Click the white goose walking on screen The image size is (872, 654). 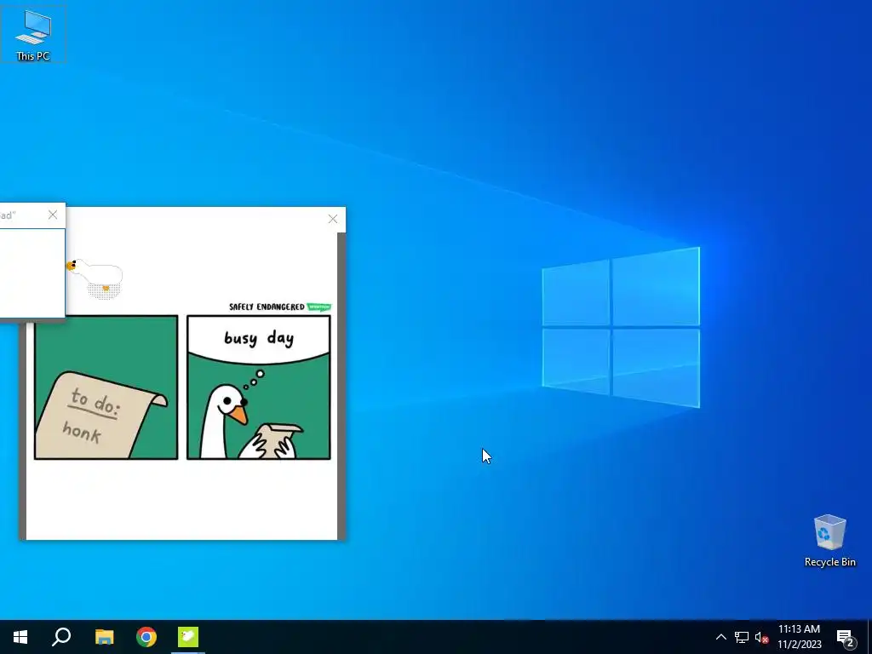[x=95, y=278]
